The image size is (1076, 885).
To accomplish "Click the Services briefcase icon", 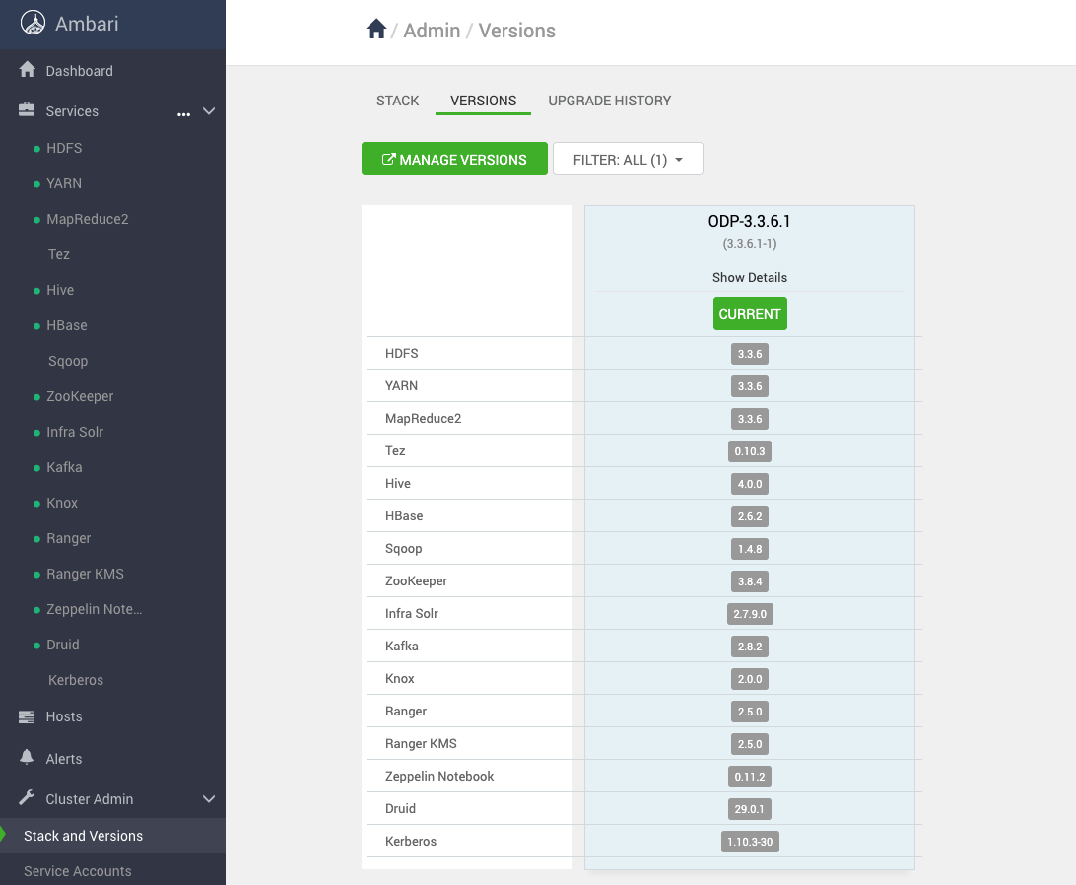I will pos(28,111).
